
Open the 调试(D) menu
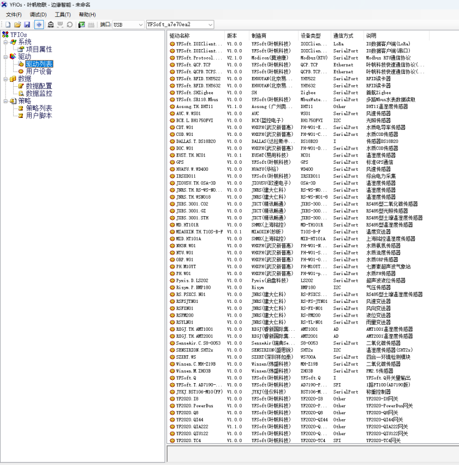(38, 15)
